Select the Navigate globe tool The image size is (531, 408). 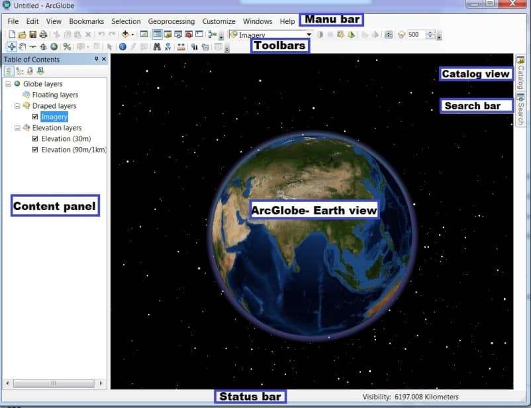point(11,47)
